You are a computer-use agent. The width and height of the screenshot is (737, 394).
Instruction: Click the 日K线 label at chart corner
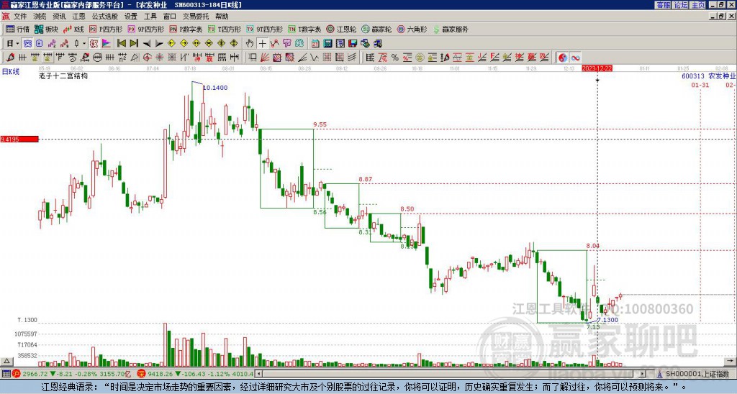(10, 72)
